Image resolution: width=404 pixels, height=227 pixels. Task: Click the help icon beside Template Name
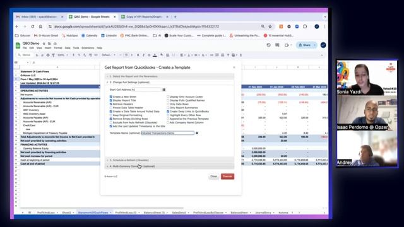click(197, 133)
